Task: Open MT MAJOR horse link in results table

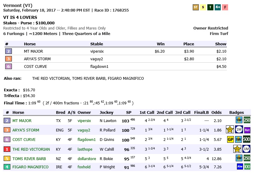Action: (22, 121)
